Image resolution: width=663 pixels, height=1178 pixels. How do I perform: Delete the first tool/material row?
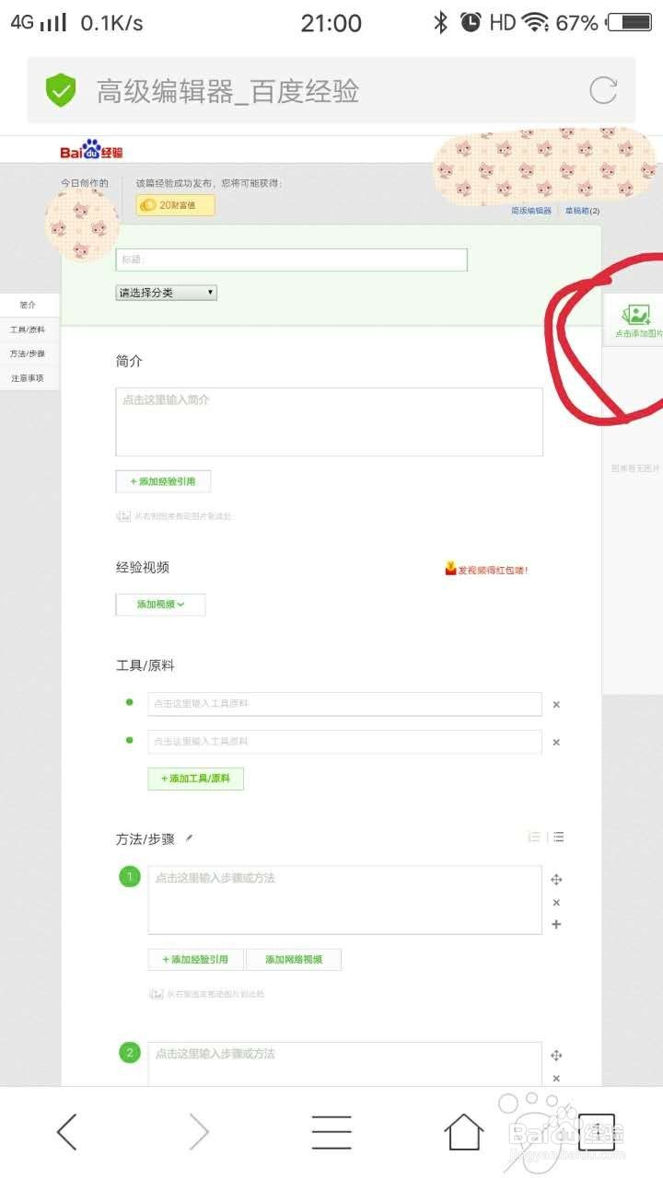[556, 705]
